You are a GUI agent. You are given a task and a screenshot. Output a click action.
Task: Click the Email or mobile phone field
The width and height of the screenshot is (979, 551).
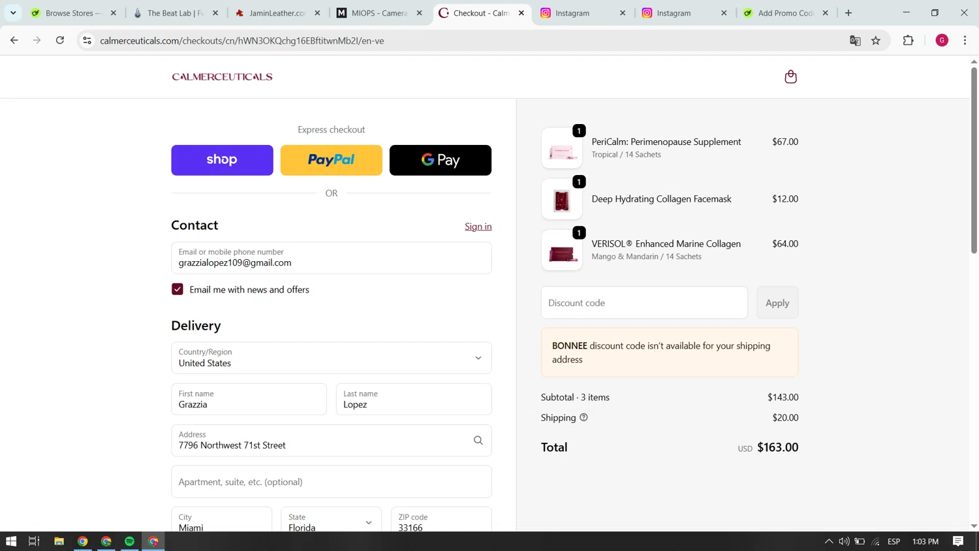coord(332,258)
